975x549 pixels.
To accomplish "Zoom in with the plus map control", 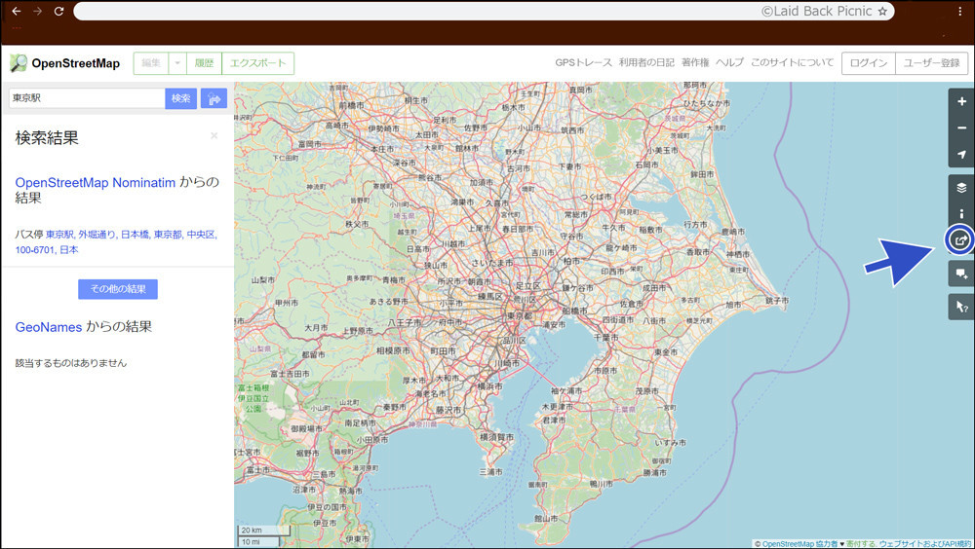I will tap(961, 101).
